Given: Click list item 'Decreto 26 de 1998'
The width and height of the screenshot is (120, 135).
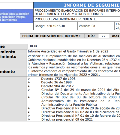Looking at the screenshot, I should pos(56,82).
